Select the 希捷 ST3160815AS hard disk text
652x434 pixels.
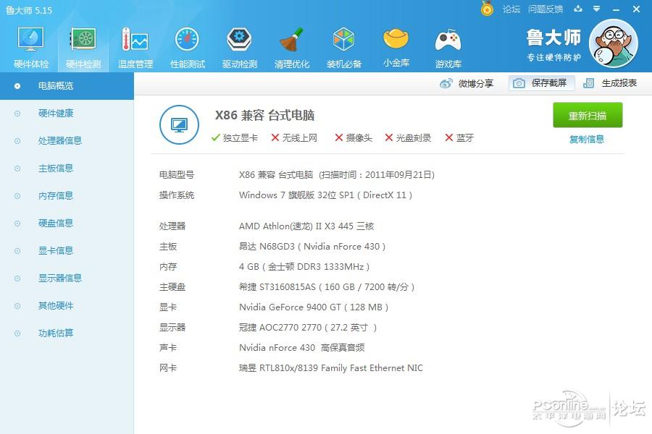(x=327, y=287)
